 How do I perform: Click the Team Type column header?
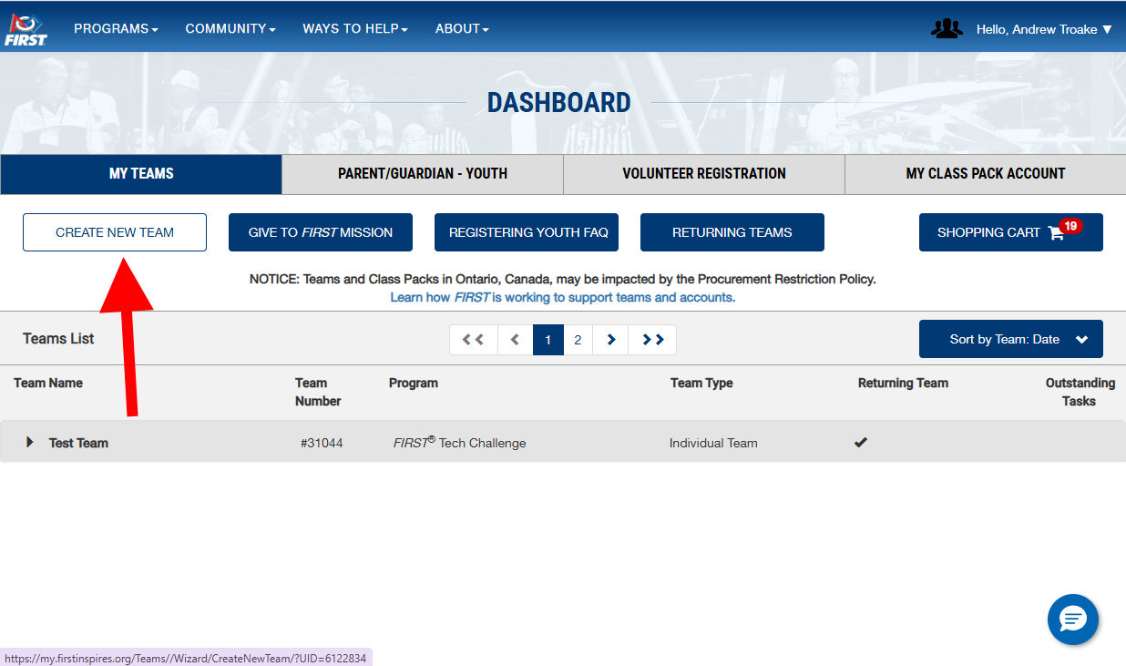pos(701,383)
